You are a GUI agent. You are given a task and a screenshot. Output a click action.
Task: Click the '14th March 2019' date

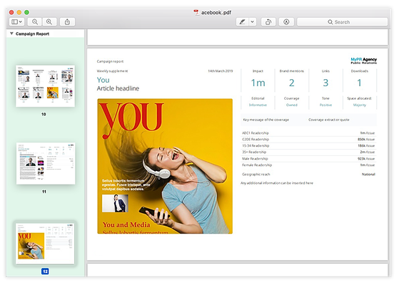point(221,71)
